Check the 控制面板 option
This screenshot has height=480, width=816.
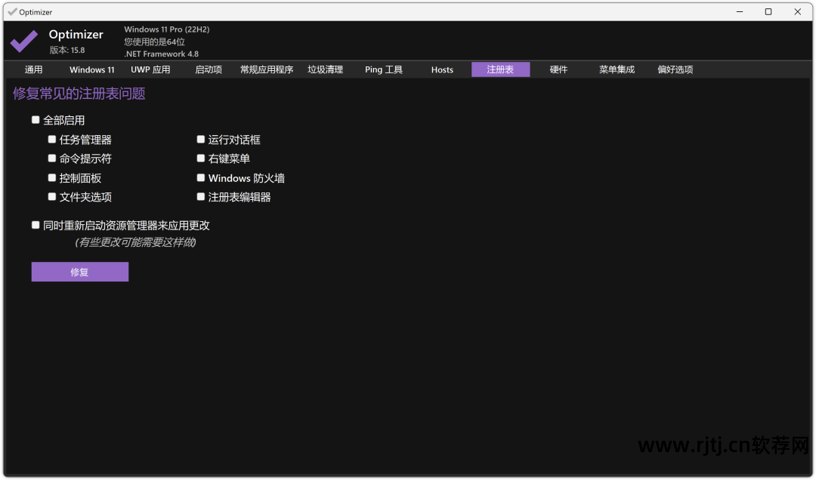pos(51,177)
